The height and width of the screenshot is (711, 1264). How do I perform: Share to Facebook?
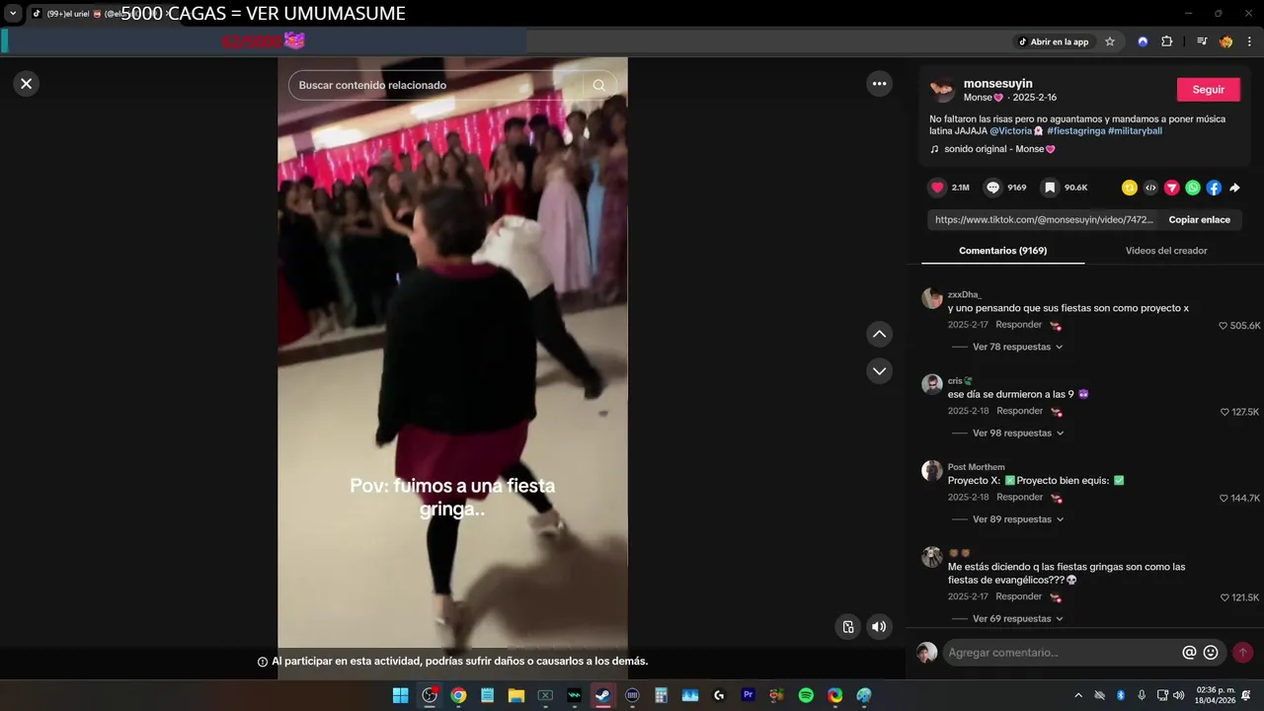tap(1214, 188)
